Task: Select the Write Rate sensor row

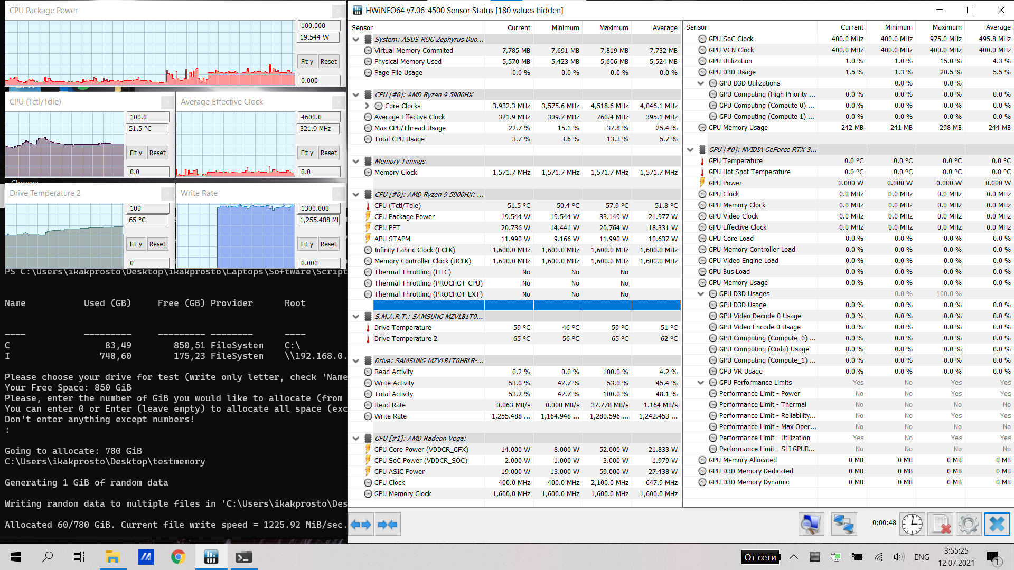Action: tap(515, 416)
